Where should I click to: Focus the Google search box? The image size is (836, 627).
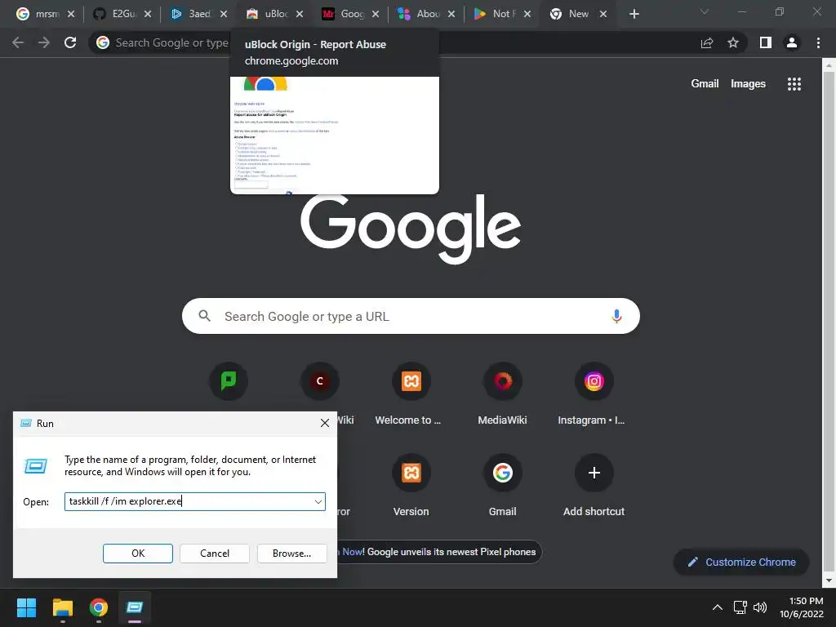click(x=411, y=316)
